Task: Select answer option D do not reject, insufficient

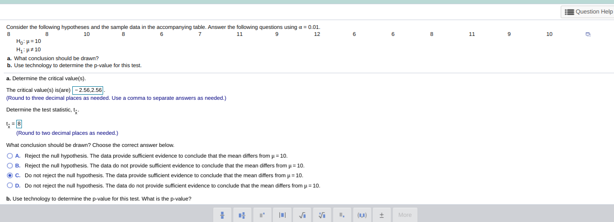Action: [10, 185]
